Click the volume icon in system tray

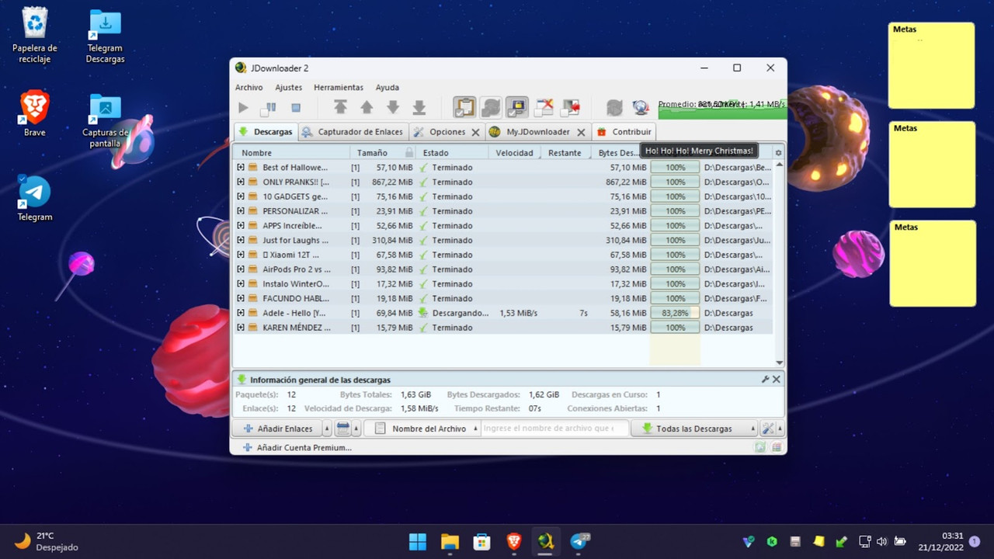tap(881, 541)
